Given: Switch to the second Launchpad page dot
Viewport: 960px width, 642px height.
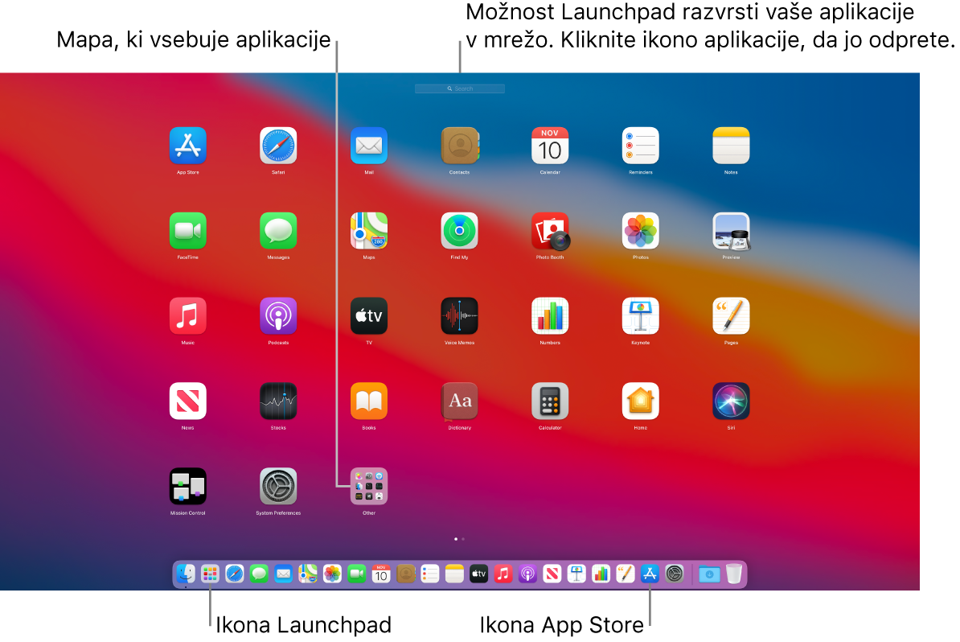Looking at the screenshot, I should click(x=463, y=539).
